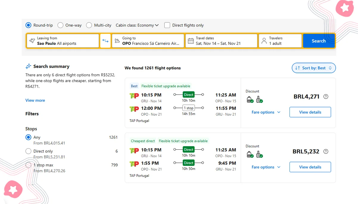Click the Best tag on first result
358x204 pixels.
coord(134,86)
